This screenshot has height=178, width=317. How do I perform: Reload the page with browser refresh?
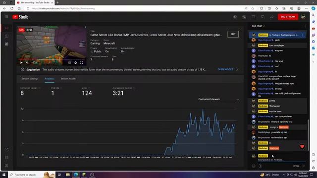(x=12, y=8)
